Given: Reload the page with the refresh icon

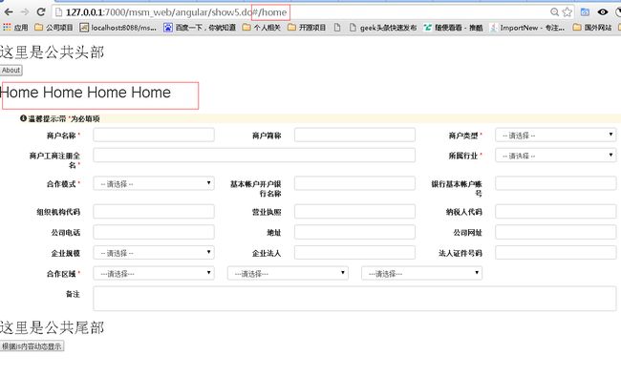Looking at the screenshot, I should (41, 11).
